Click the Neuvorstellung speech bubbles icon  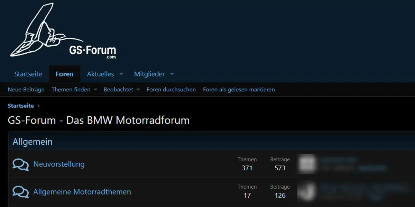pos(20,164)
